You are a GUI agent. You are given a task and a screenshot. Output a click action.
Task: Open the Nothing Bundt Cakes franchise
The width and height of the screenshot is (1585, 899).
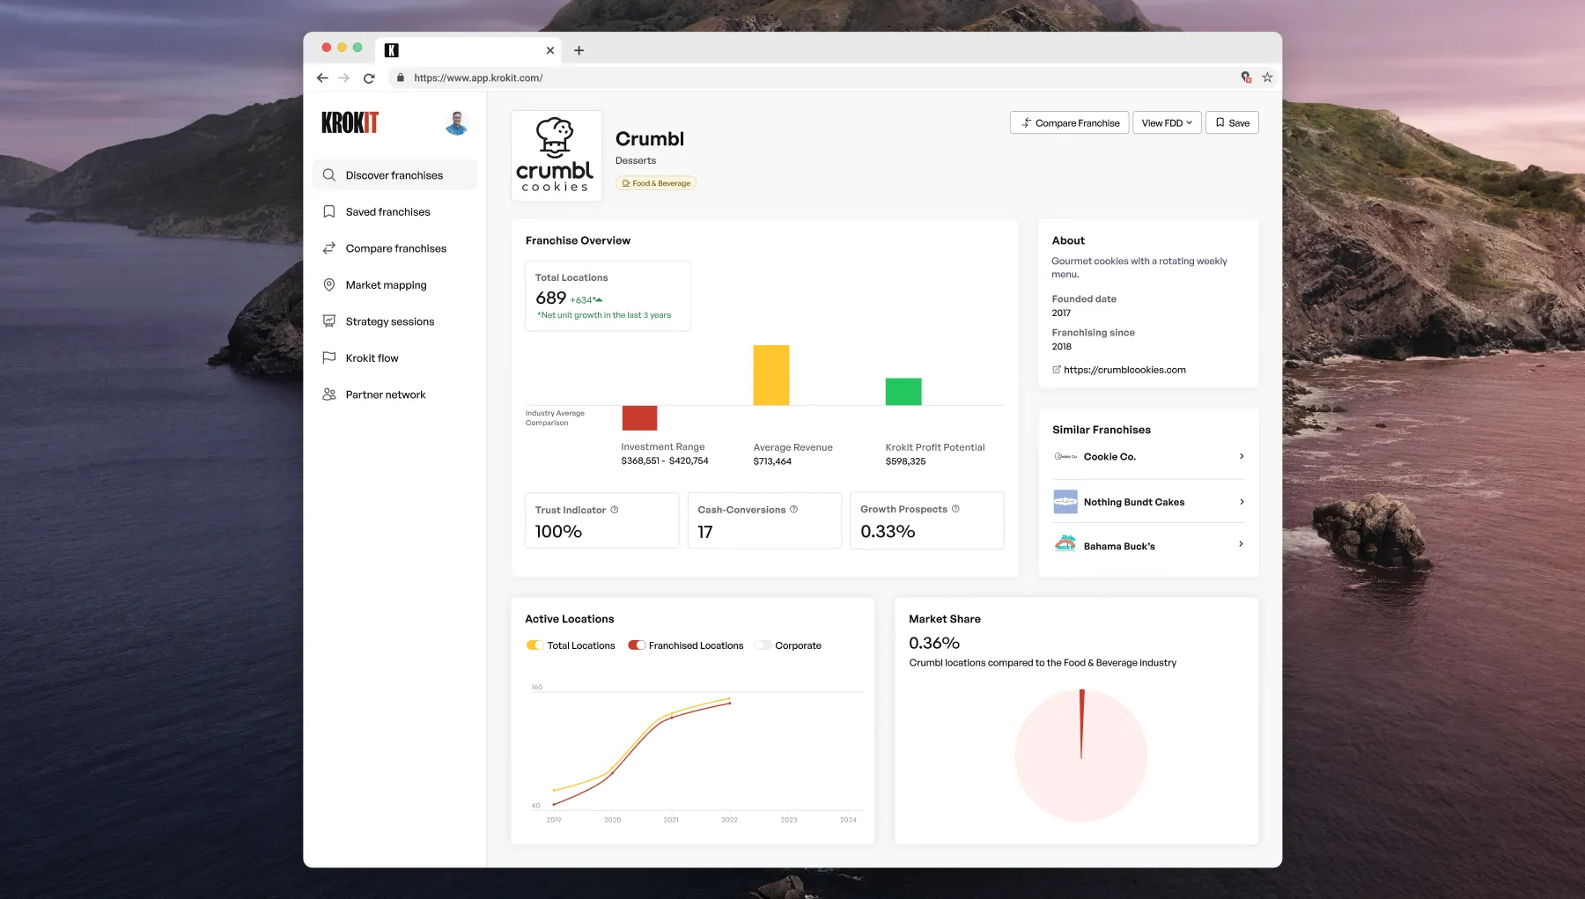1148,502
